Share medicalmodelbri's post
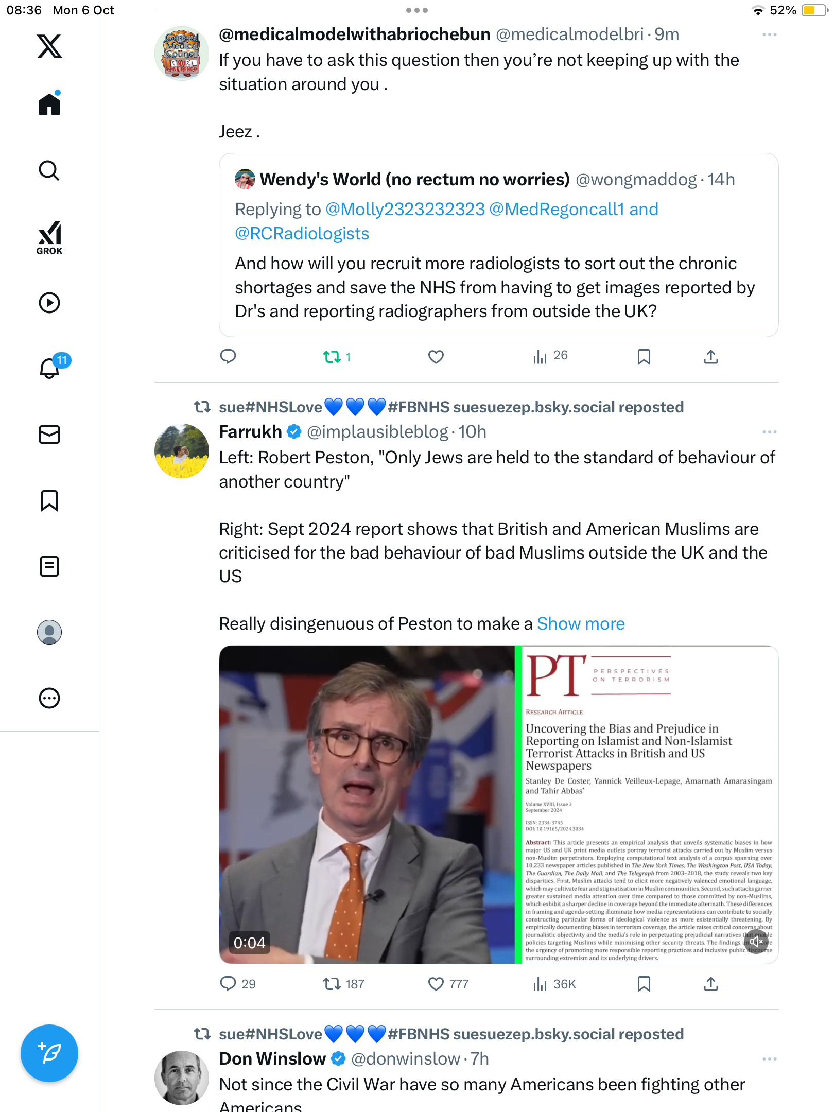The height and width of the screenshot is (1112, 834). (x=710, y=357)
